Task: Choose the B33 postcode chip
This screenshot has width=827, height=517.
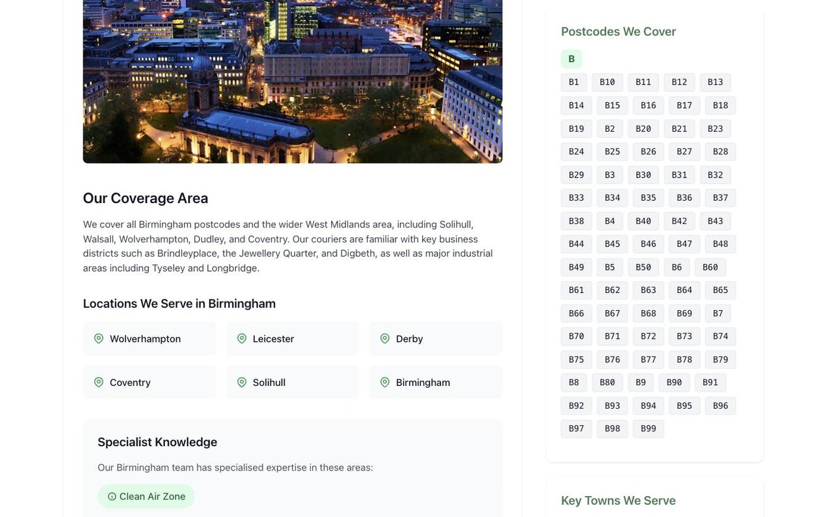Action: click(576, 198)
